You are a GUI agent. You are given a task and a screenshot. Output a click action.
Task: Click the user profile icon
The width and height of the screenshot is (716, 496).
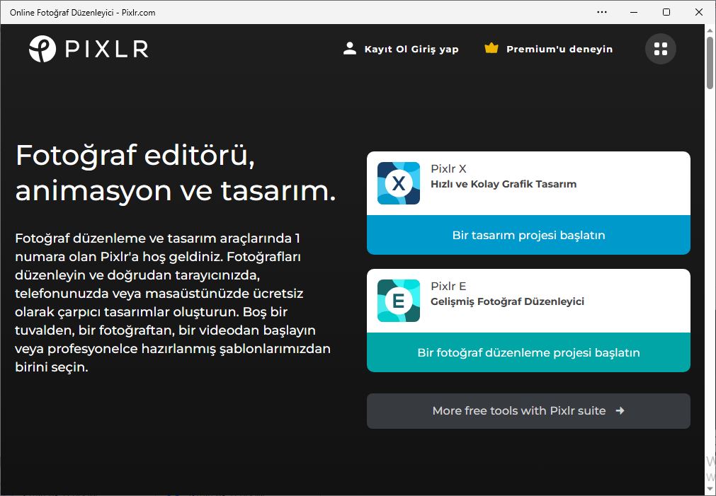[x=350, y=49]
